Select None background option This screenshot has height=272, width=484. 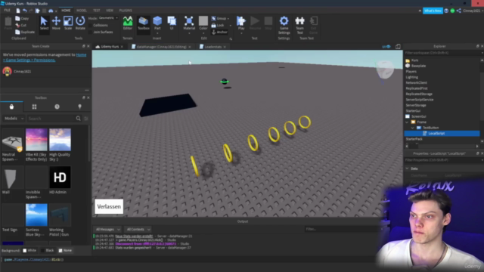65,250
